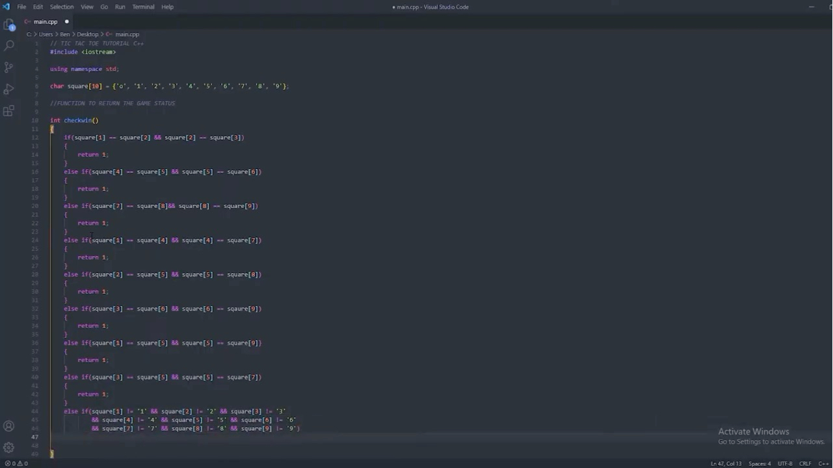833x468 pixels.
Task: Minimize the Visual Studio Code window
Action: 812,6
